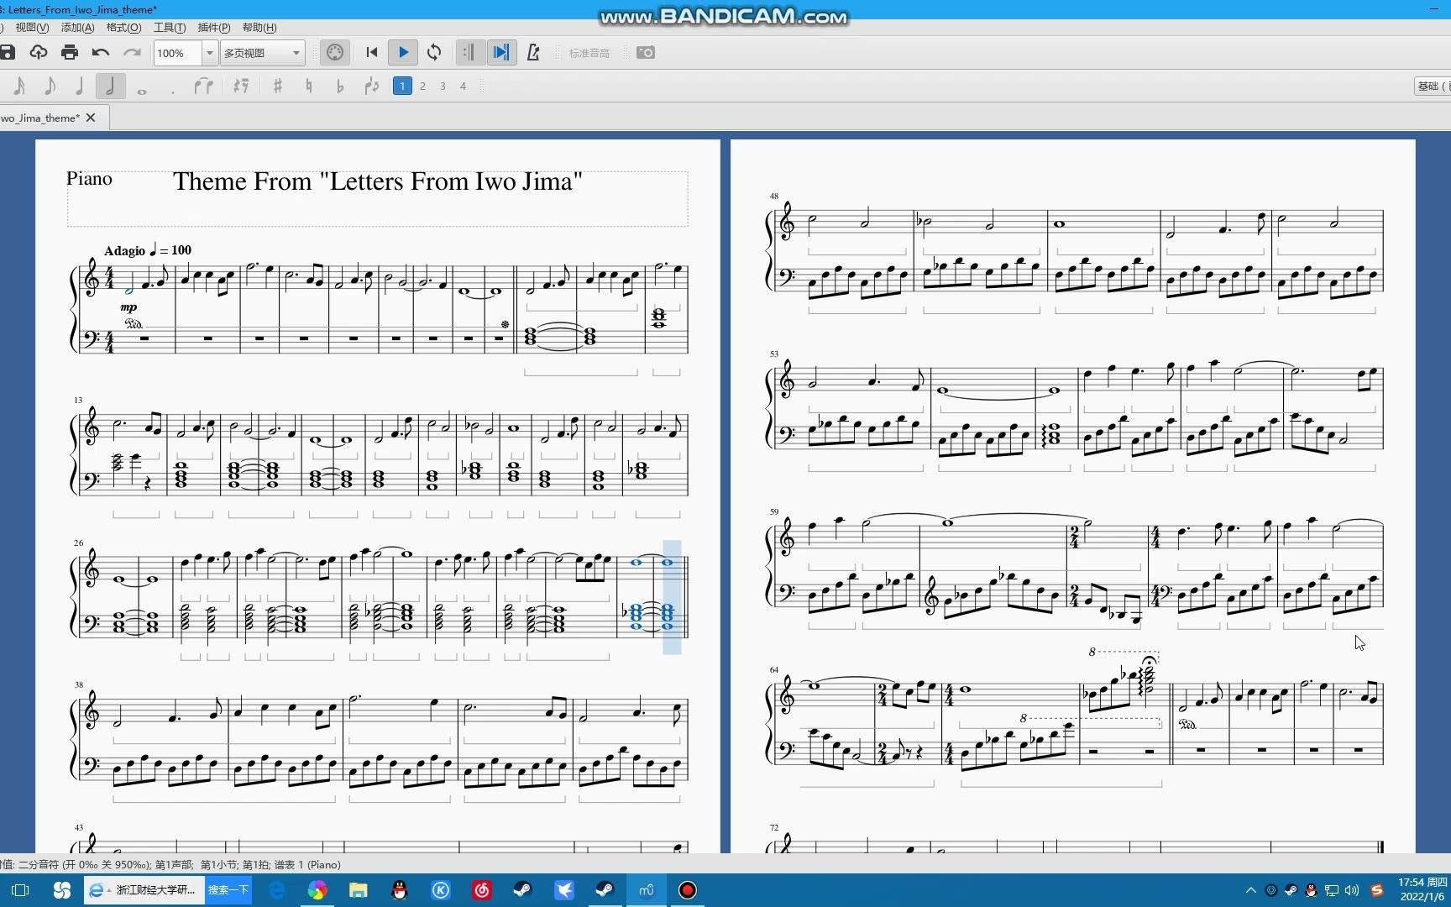This screenshot has width=1451, height=907.
Task: Start playback with the Play button
Action: 403,52
